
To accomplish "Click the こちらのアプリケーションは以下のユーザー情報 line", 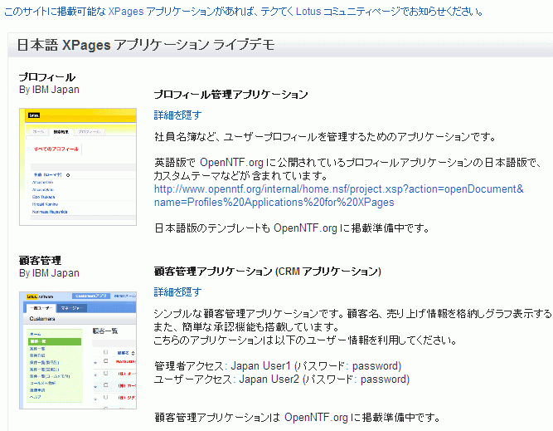I will point(305,340).
